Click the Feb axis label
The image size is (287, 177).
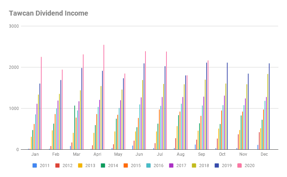[55, 154]
